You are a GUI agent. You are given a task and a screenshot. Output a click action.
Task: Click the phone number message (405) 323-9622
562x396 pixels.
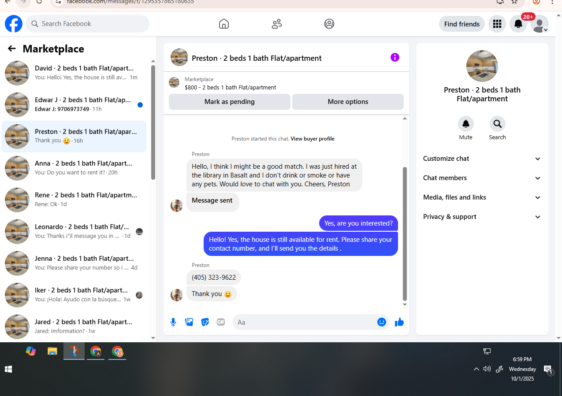click(x=214, y=278)
